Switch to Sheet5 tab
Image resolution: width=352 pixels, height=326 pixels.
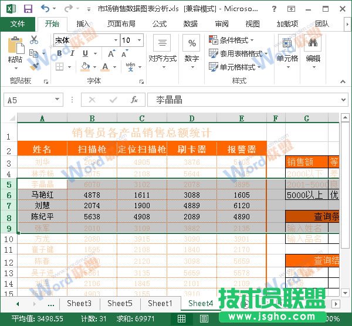[x=120, y=303]
